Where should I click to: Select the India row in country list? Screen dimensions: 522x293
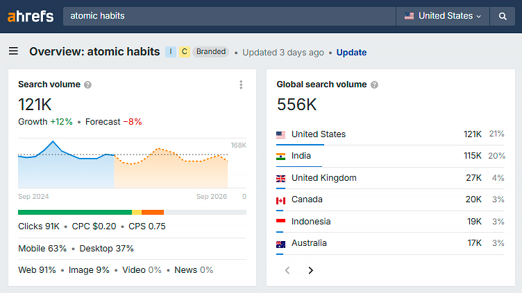pyautogui.click(x=389, y=156)
